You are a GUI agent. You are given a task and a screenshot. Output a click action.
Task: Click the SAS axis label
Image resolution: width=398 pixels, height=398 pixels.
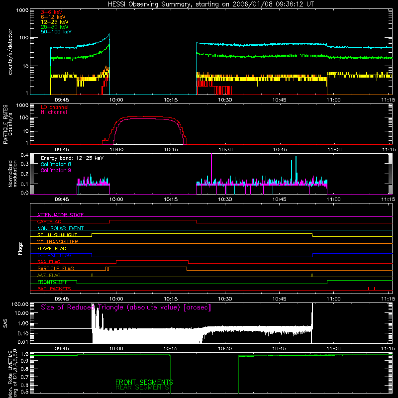tap(5, 323)
